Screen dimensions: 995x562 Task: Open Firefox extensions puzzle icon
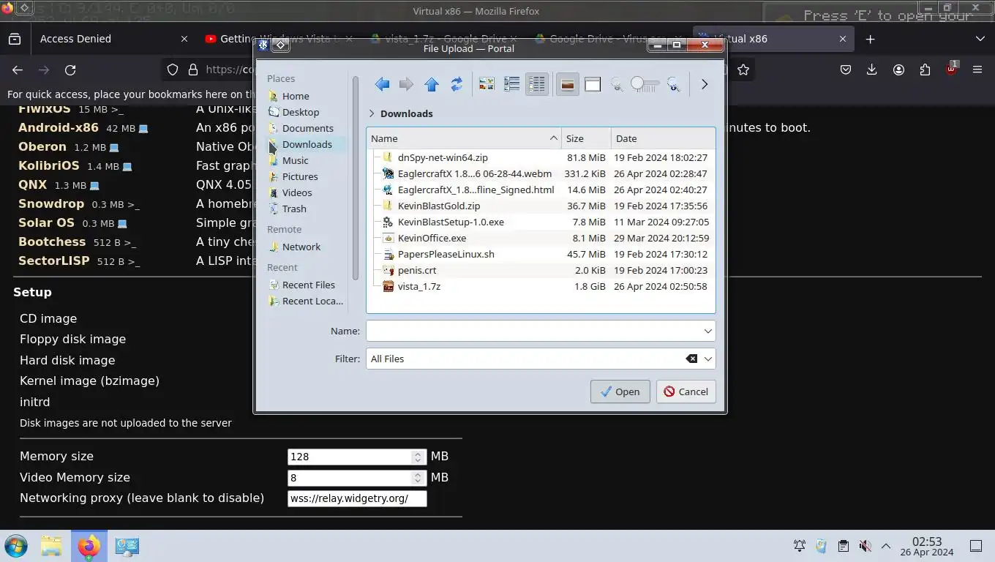(925, 70)
